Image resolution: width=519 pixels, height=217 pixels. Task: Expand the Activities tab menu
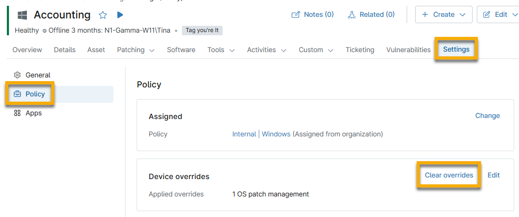[x=266, y=50]
